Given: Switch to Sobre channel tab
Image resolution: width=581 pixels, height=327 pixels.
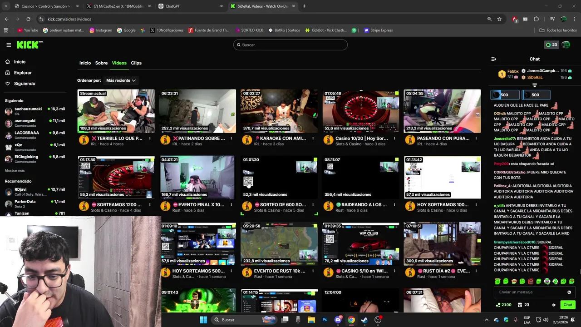Looking at the screenshot, I should [101, 63].
